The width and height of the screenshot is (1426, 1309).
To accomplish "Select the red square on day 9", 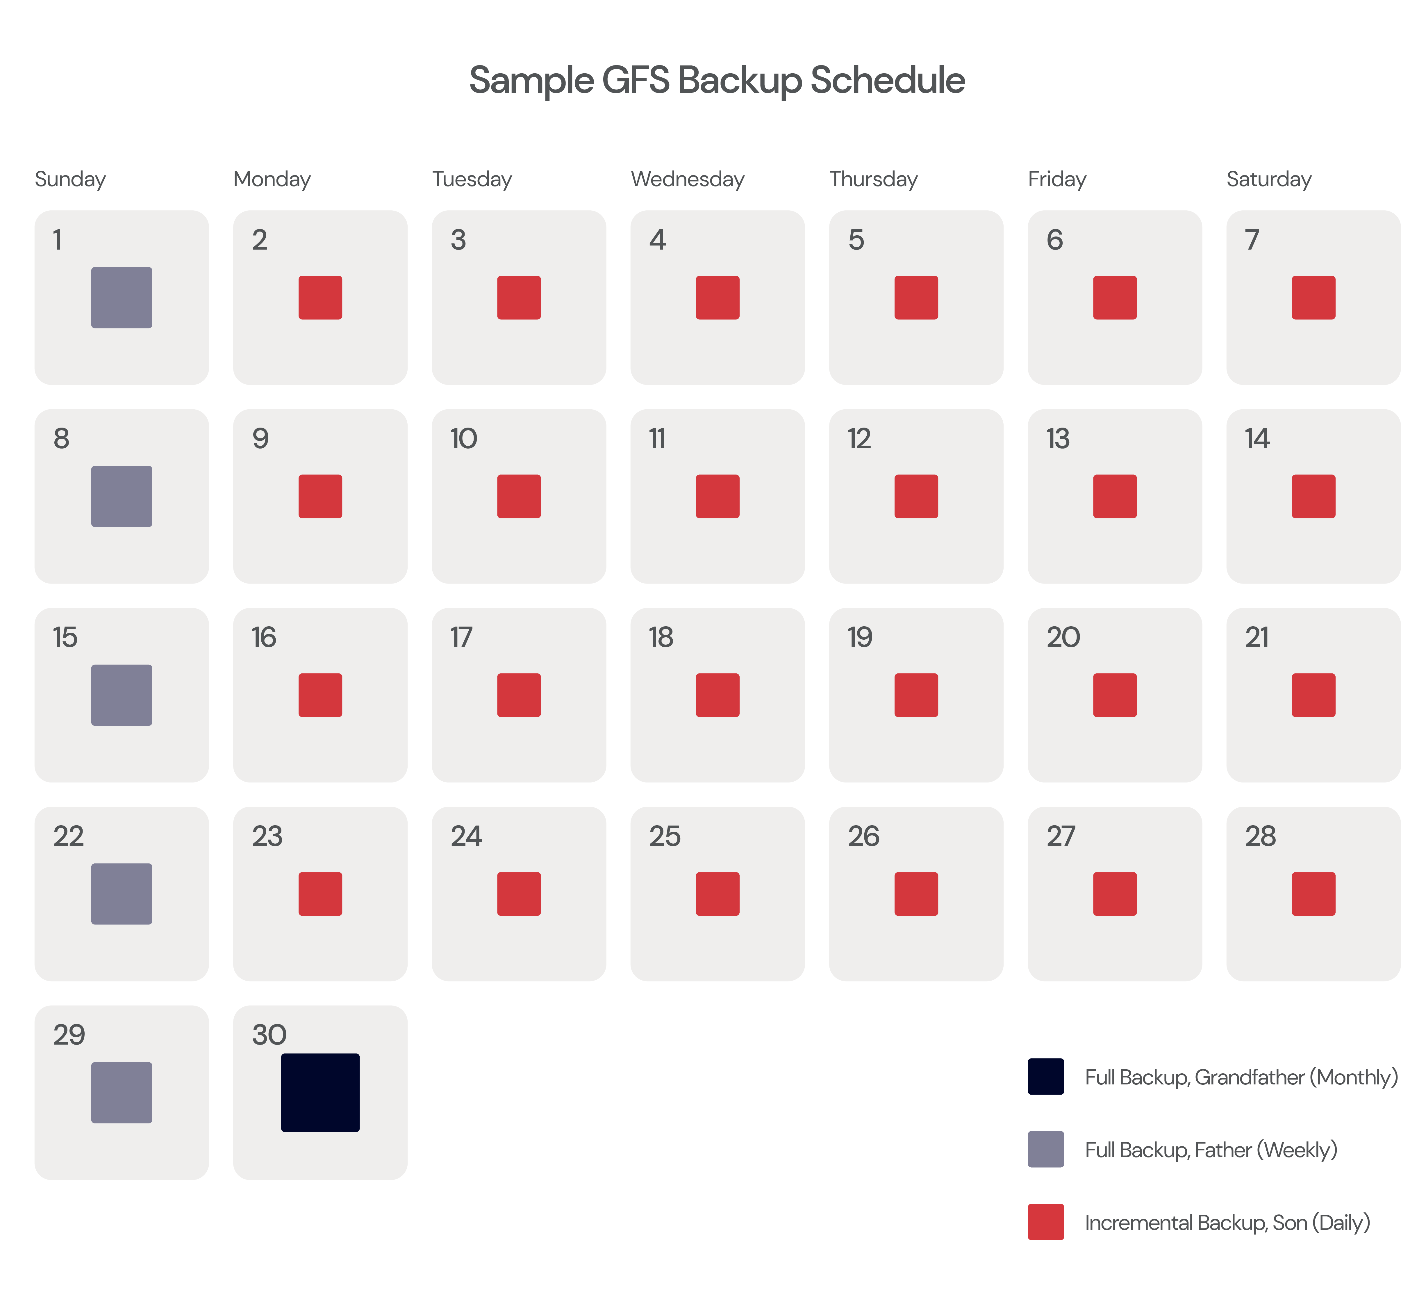I will coord(320,497).
